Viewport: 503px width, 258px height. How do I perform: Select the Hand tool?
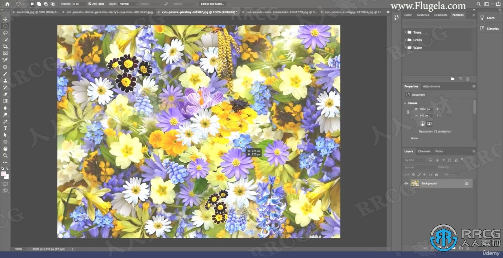[x=5, y=149]
